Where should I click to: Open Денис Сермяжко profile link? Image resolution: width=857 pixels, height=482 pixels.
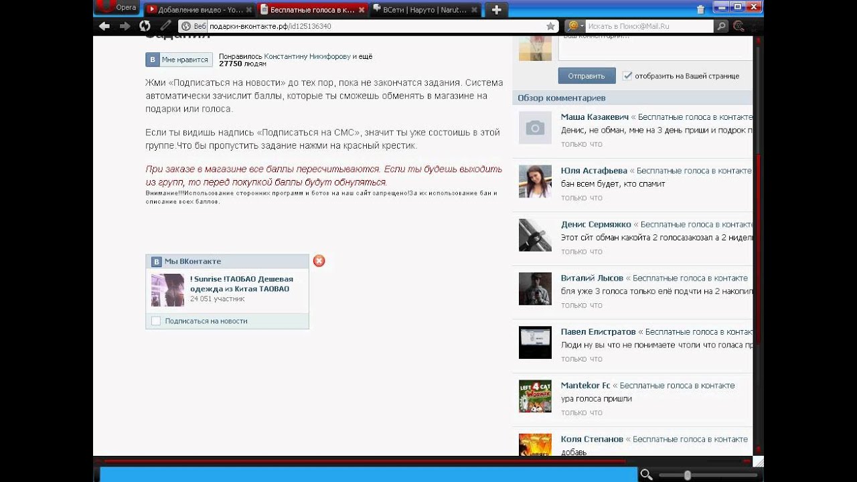point(596,224)
